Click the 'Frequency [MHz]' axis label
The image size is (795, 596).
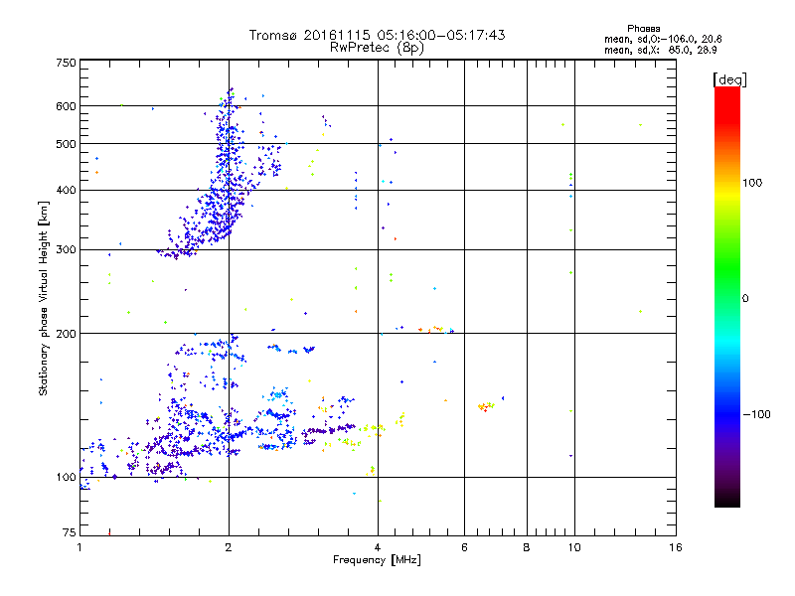coord(377,560)
